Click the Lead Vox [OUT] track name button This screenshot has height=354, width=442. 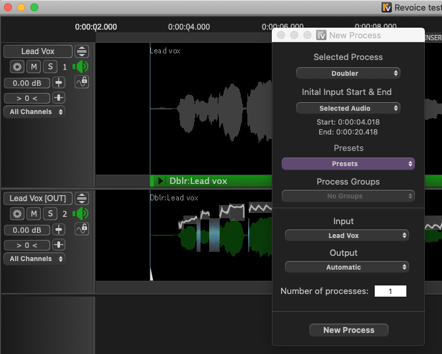(38, 198)
